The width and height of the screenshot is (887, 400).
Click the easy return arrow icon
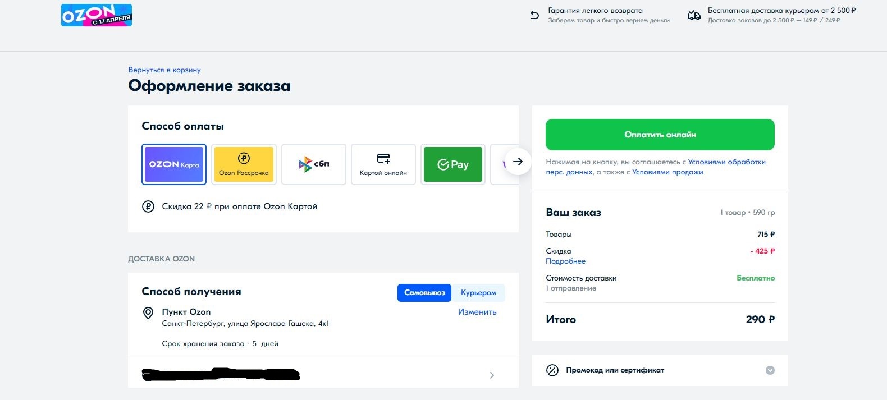click(534, 16)
